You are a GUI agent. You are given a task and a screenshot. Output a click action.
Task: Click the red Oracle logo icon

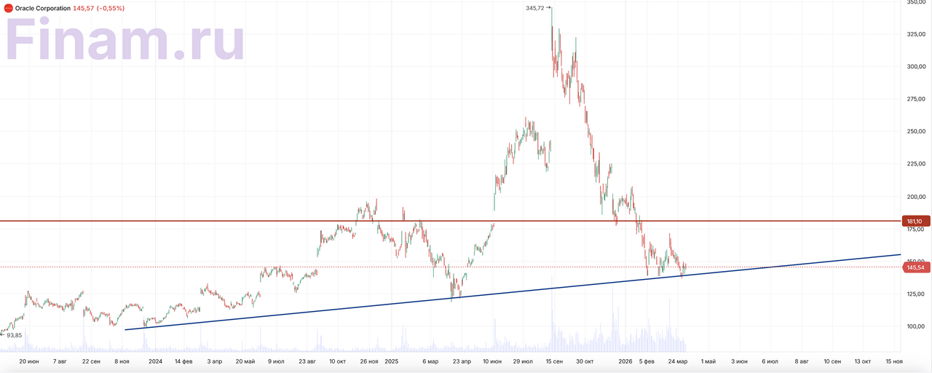click(9, 8)
